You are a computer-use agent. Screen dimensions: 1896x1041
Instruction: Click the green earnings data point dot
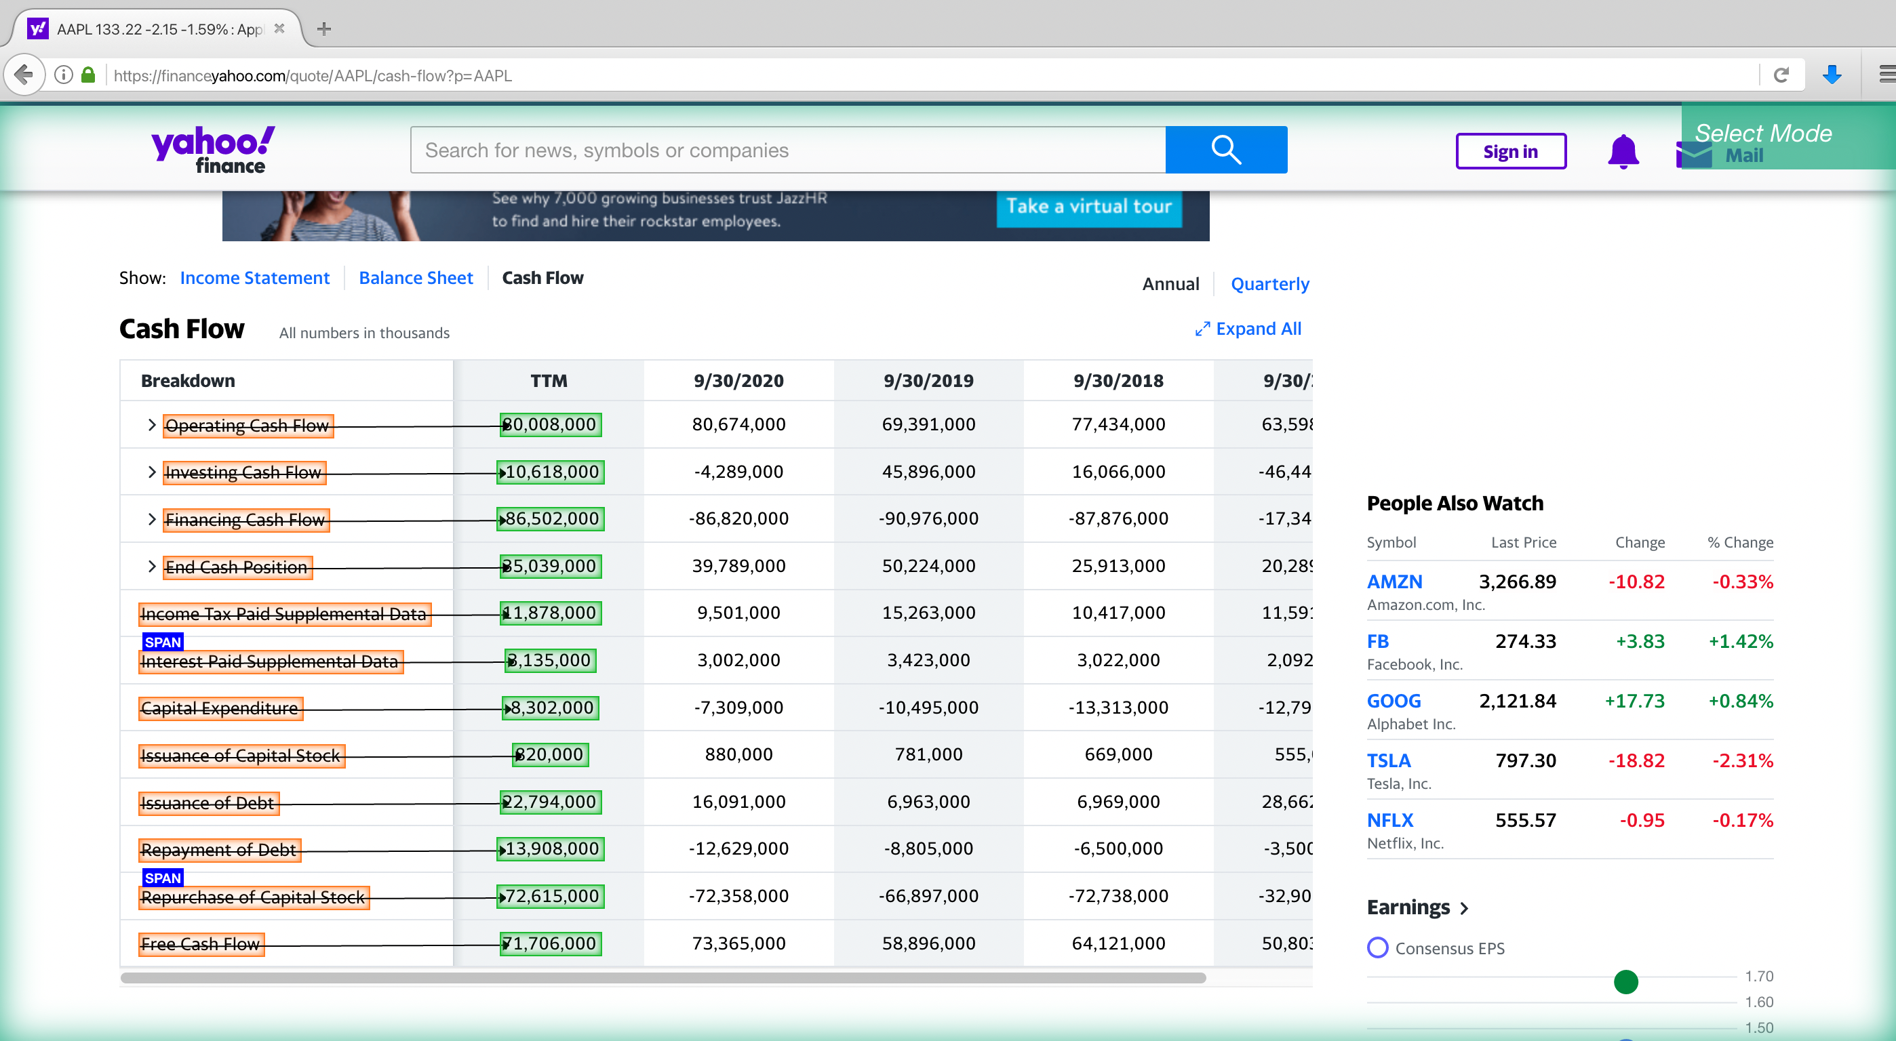[x=1625, y=981]
